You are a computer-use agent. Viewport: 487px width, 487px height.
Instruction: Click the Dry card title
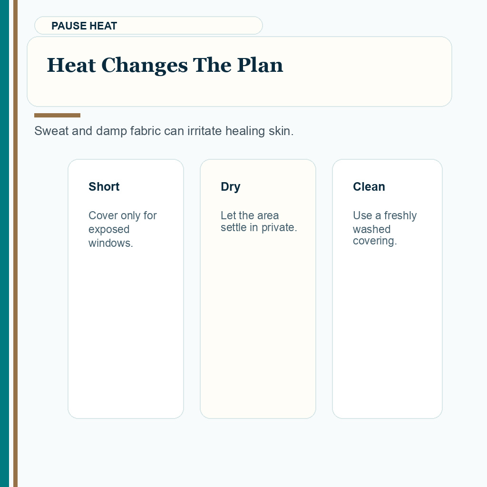tap(231, 186)
